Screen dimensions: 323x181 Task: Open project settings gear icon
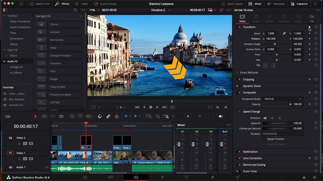[314, 177]
